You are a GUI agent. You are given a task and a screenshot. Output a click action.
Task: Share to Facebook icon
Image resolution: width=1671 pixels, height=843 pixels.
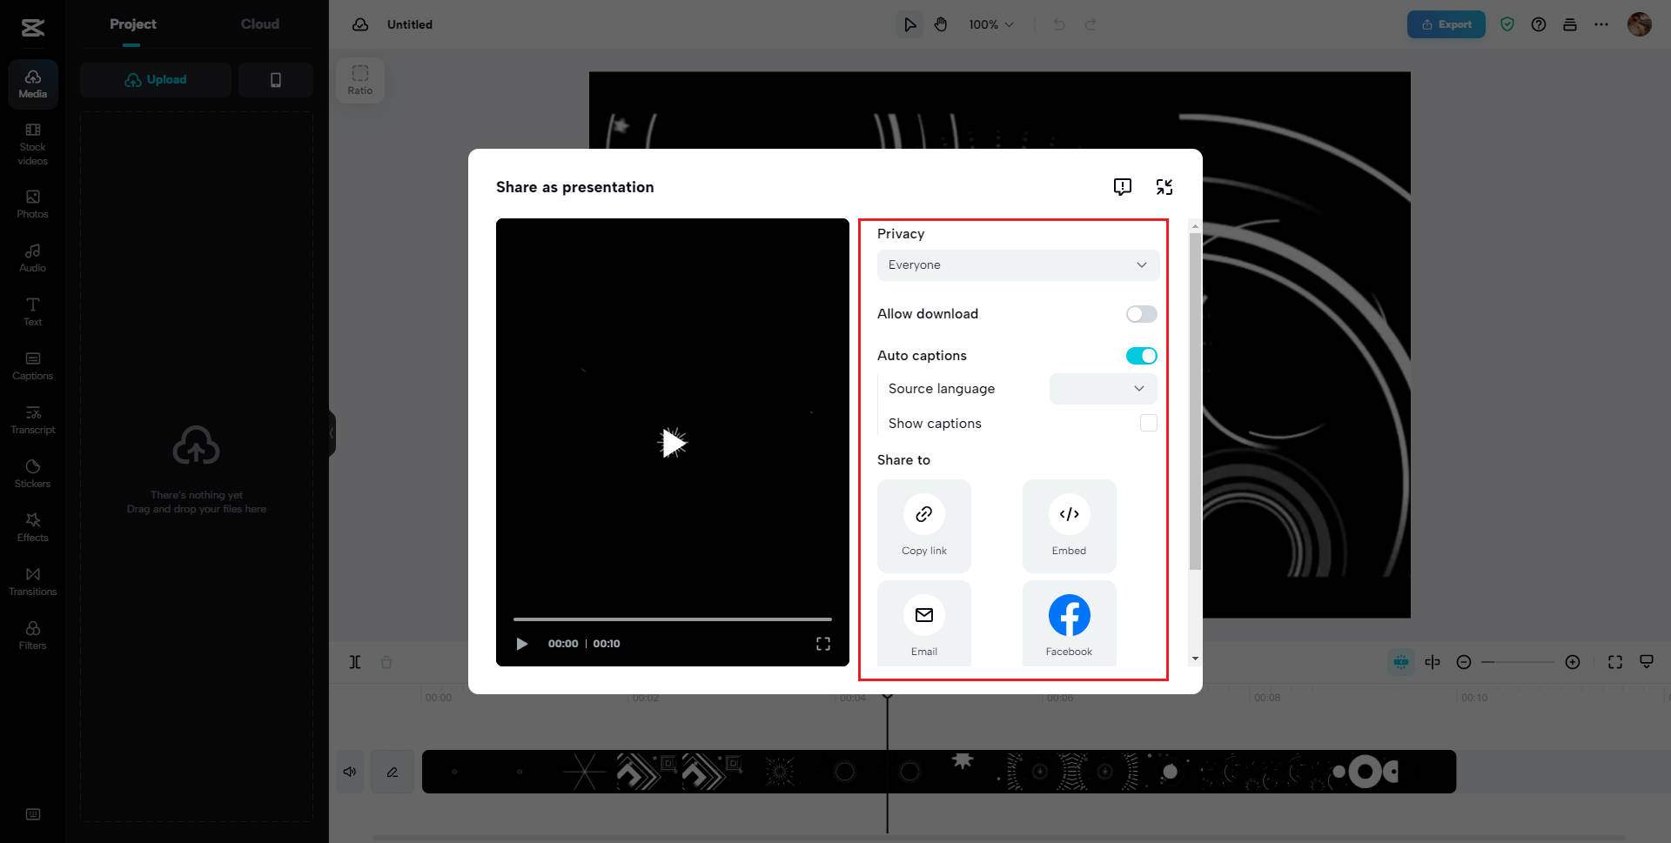[x=1069, y=615]
